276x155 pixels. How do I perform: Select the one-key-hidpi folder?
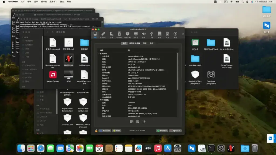[x=195, y=60]
